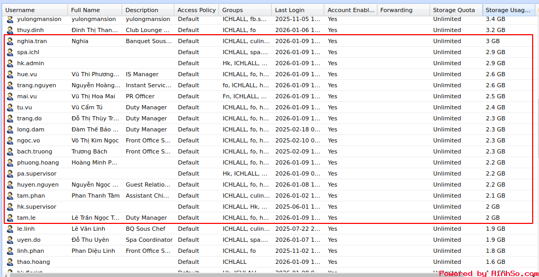539x277 pixels.
Task: Select the tam.le account icon
Action: pos(10,218)
